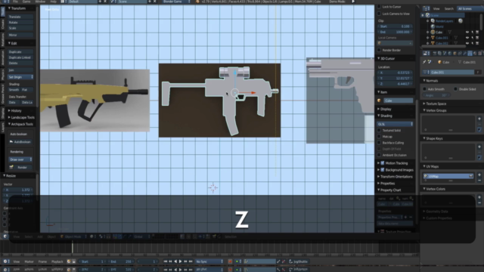Open the Material properties tab icon
Image resolution: width=484 pixels, height=272 pixels.
coord(475,54)
